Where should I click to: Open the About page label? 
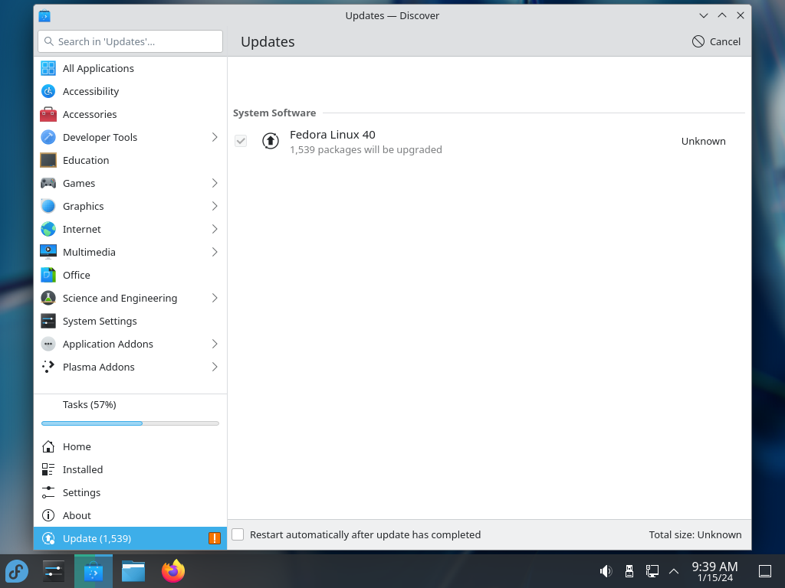(x=77, y=515)
